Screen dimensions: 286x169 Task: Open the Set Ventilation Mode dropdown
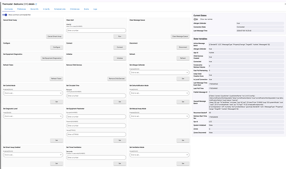[x=159, y=155]
